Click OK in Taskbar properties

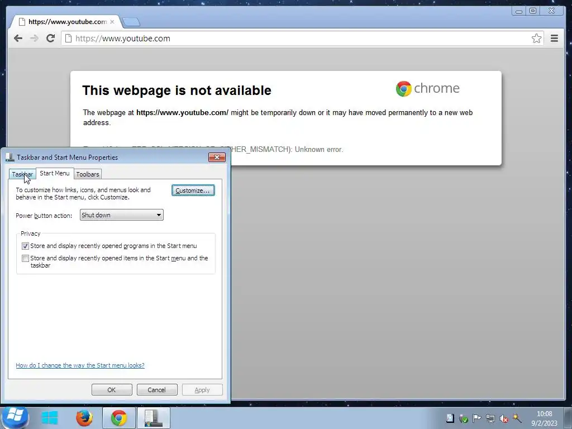[x=112, y=389]
